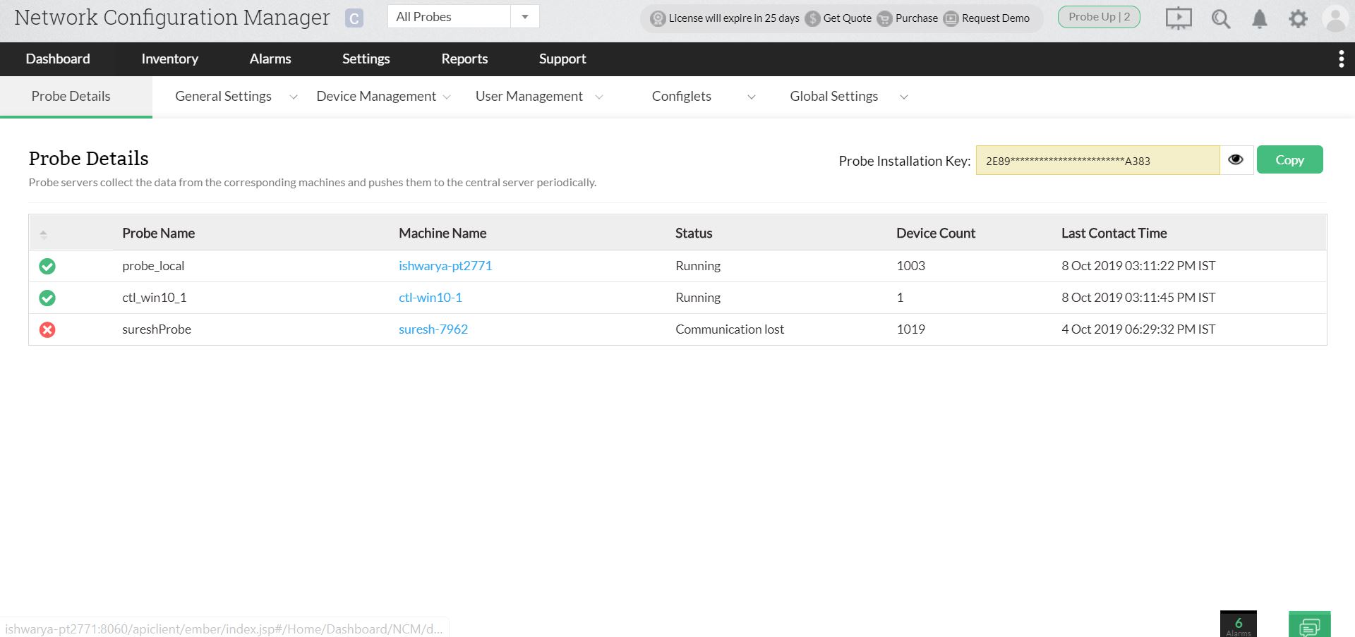Click the search magnifier icon

[1220, 19]
